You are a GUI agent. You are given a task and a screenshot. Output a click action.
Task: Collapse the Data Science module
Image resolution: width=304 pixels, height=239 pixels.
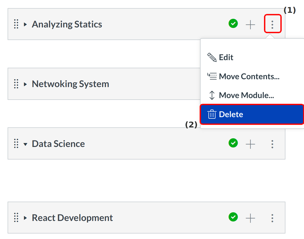(x=25, y=144)
